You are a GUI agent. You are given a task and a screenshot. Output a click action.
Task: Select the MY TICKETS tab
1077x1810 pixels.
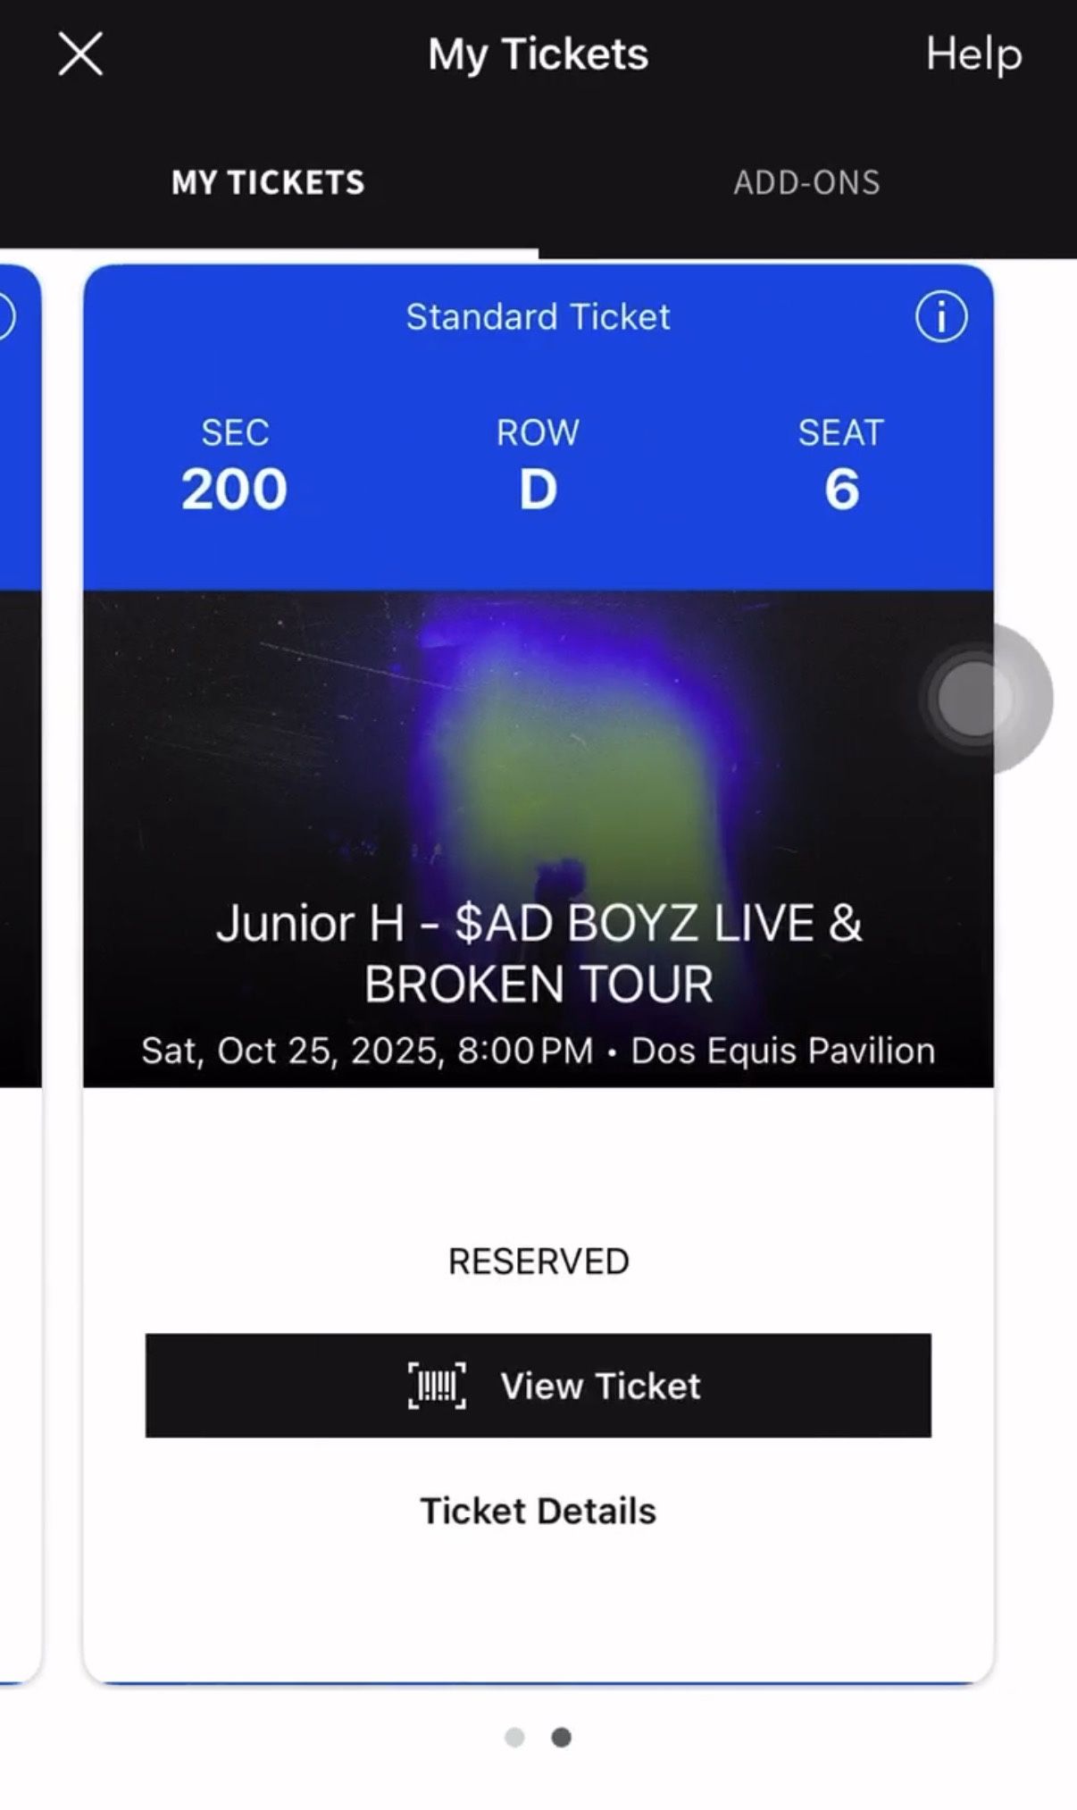point(267,183)
